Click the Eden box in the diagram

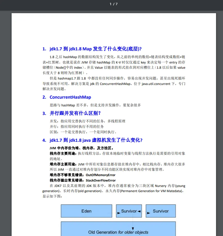coord(86,211)
